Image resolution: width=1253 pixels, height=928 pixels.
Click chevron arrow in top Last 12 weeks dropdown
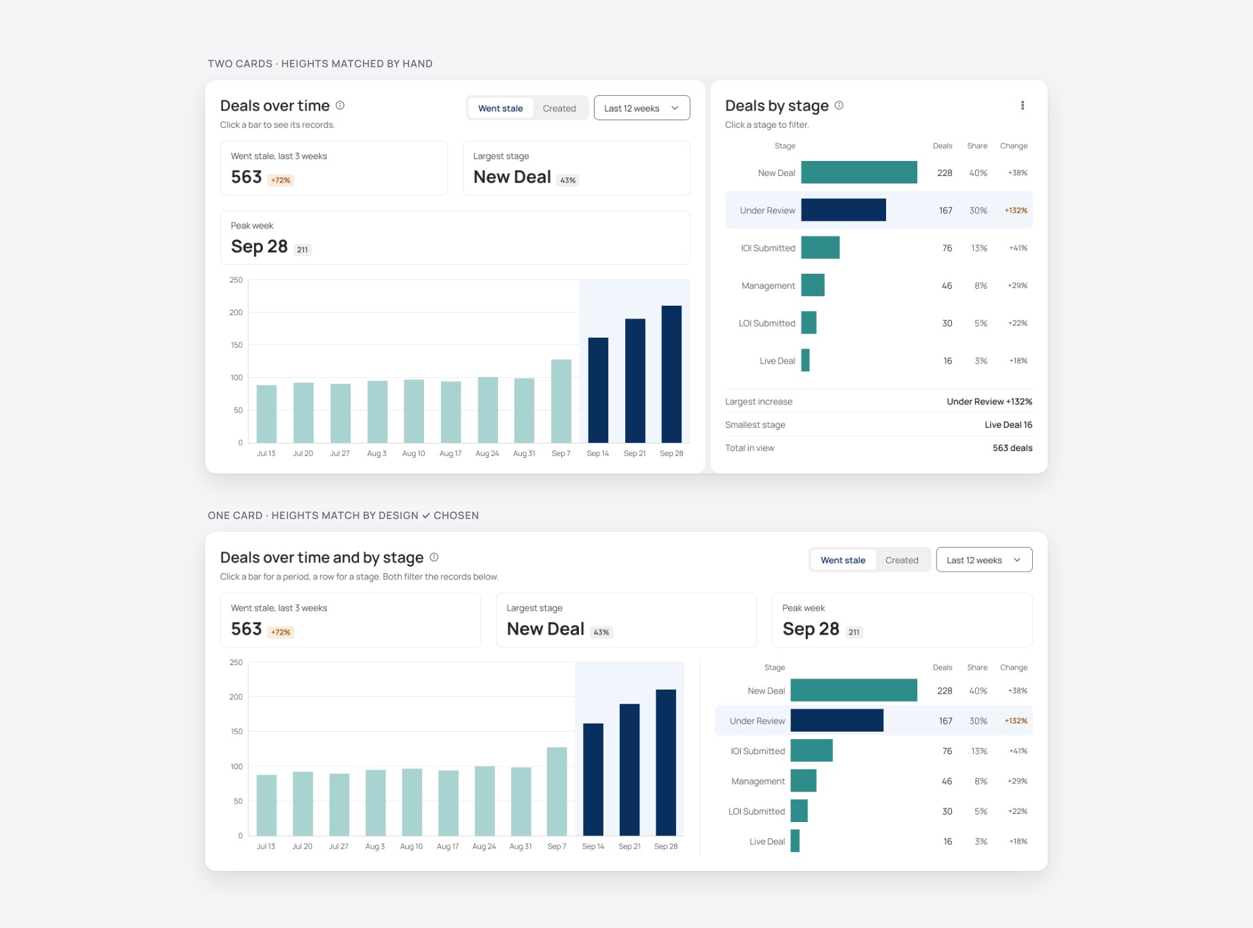tap(675, 108)
